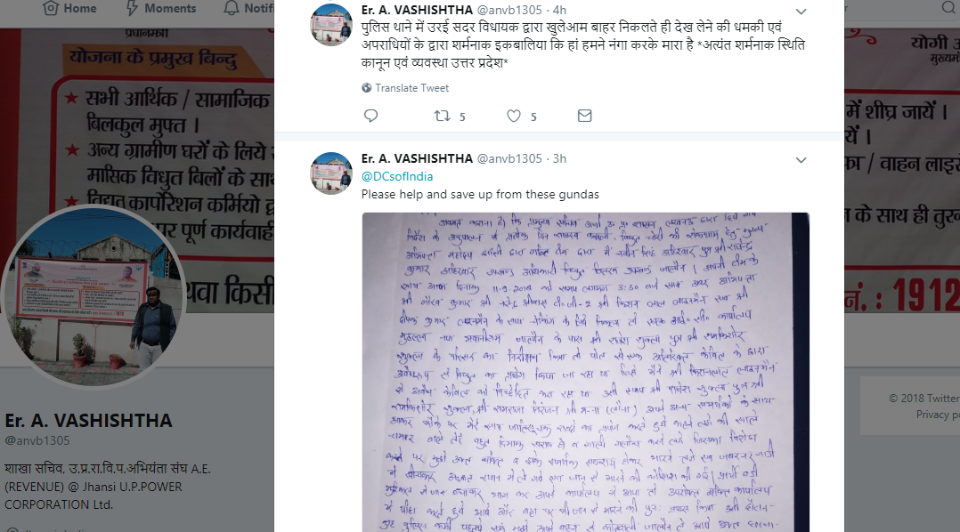This screenshot has height=532, width=960.
Task: Click the Notifications bell icon
Action: click(x=231, y=9)
